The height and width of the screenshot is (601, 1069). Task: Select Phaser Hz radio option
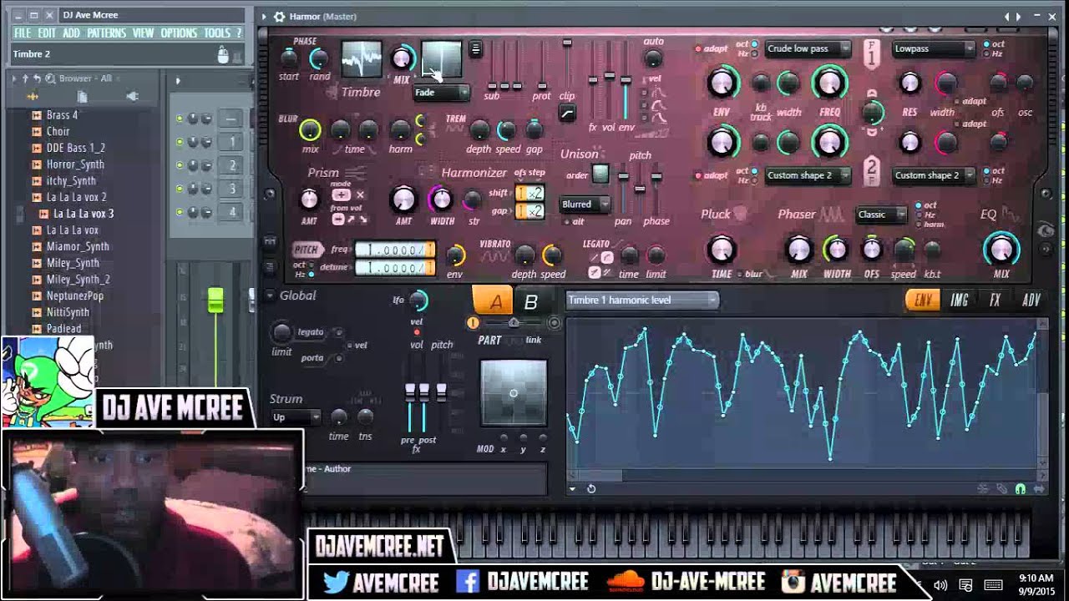(x=919, y=215)
